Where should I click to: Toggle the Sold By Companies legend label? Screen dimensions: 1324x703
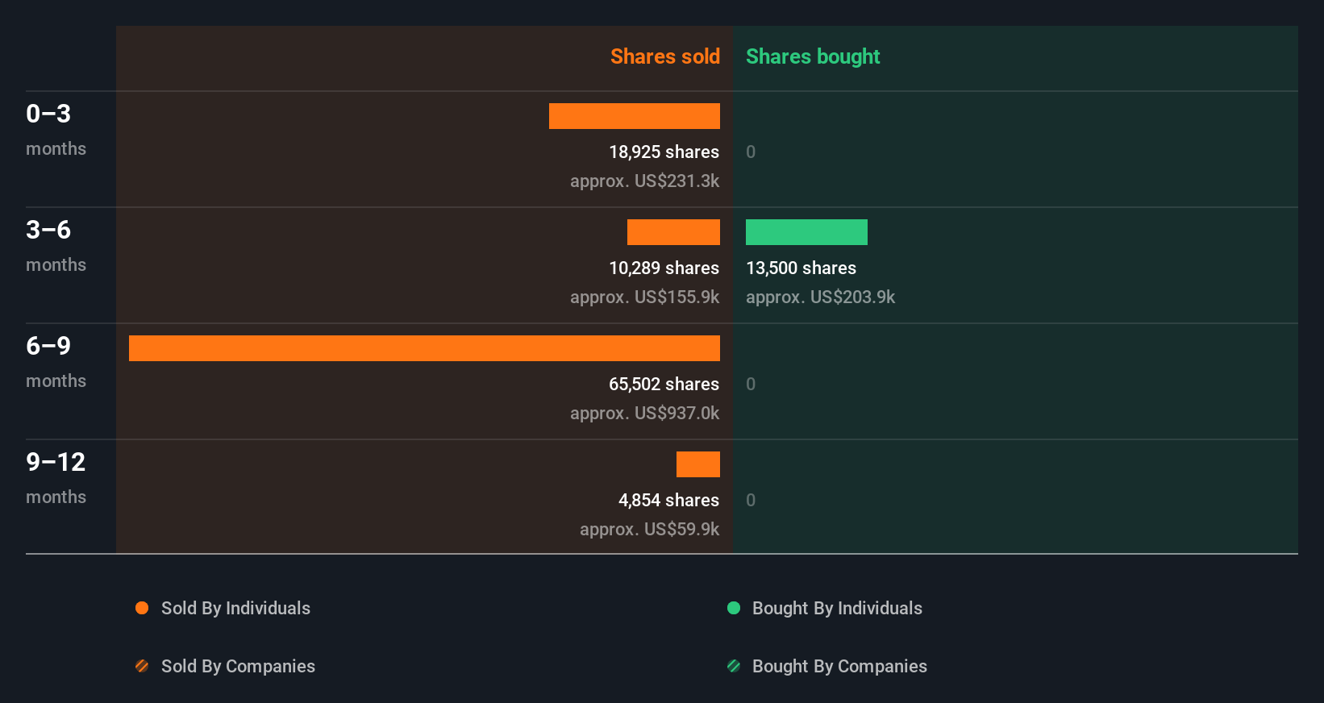(x=238, y=666)
